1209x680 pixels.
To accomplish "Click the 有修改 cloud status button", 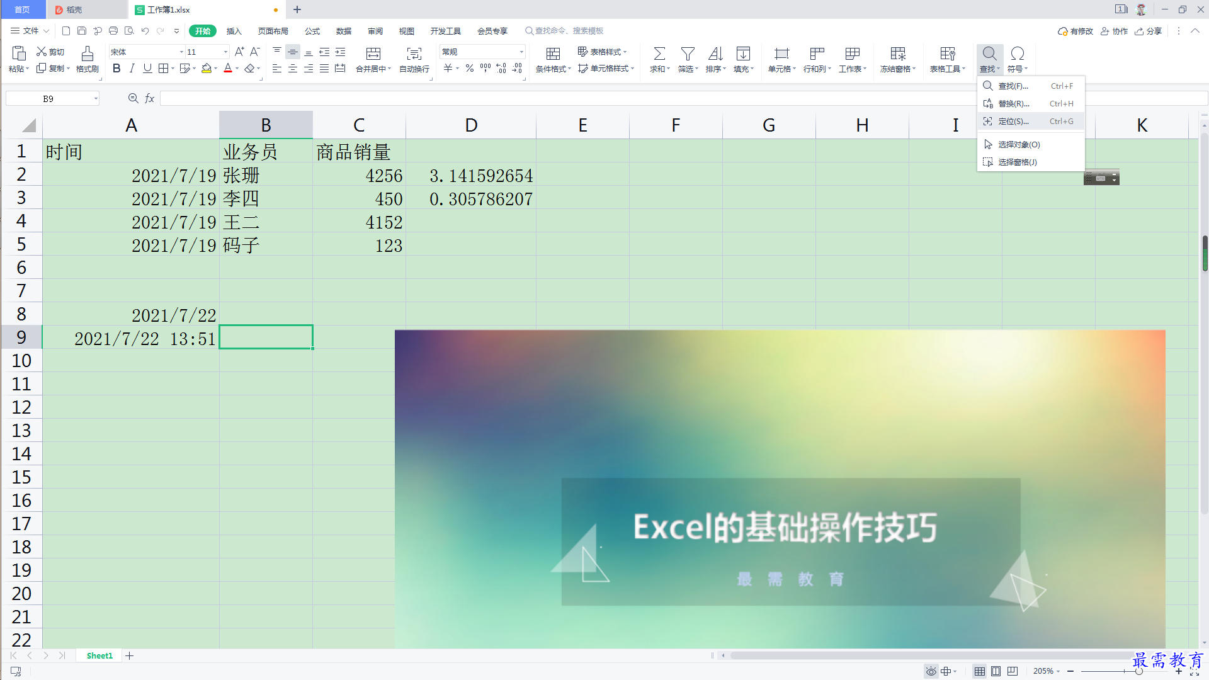I will (1075, 31).
